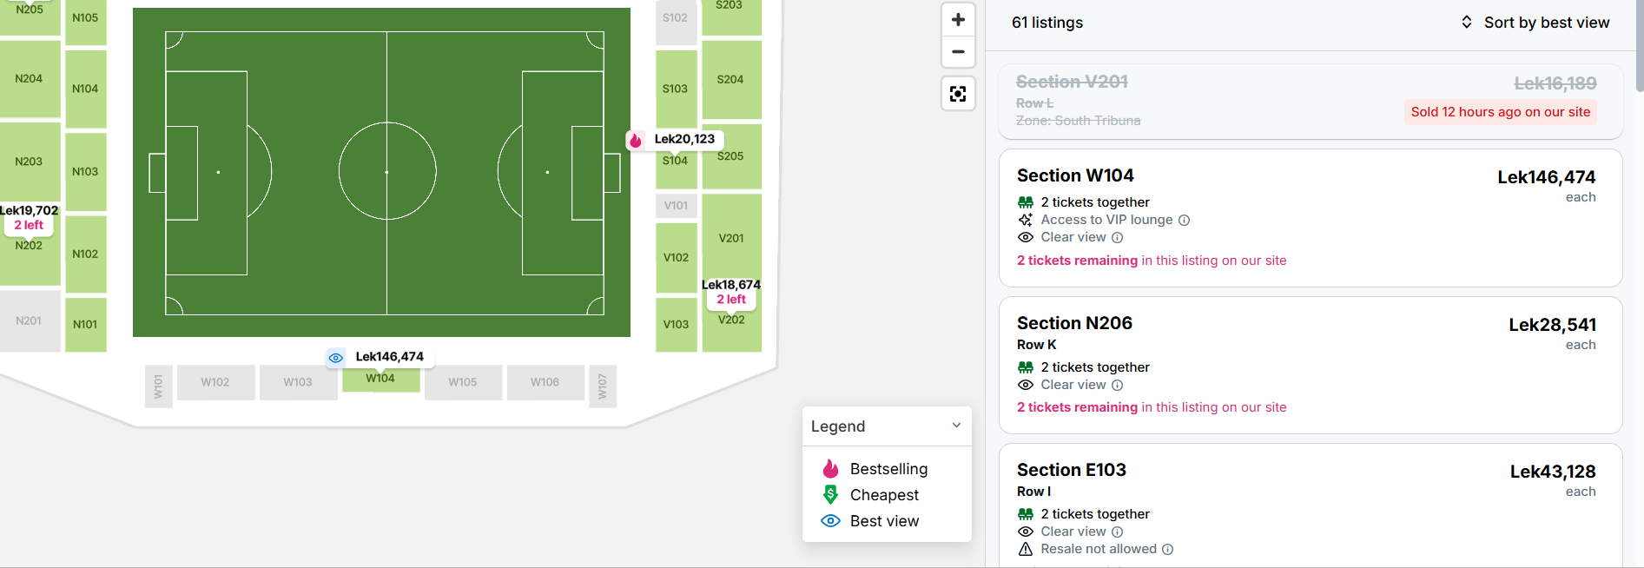The image size is (1644, 568).
Task: Open info icon for Clear view in N206 listing
Action: pos(1118,386)
